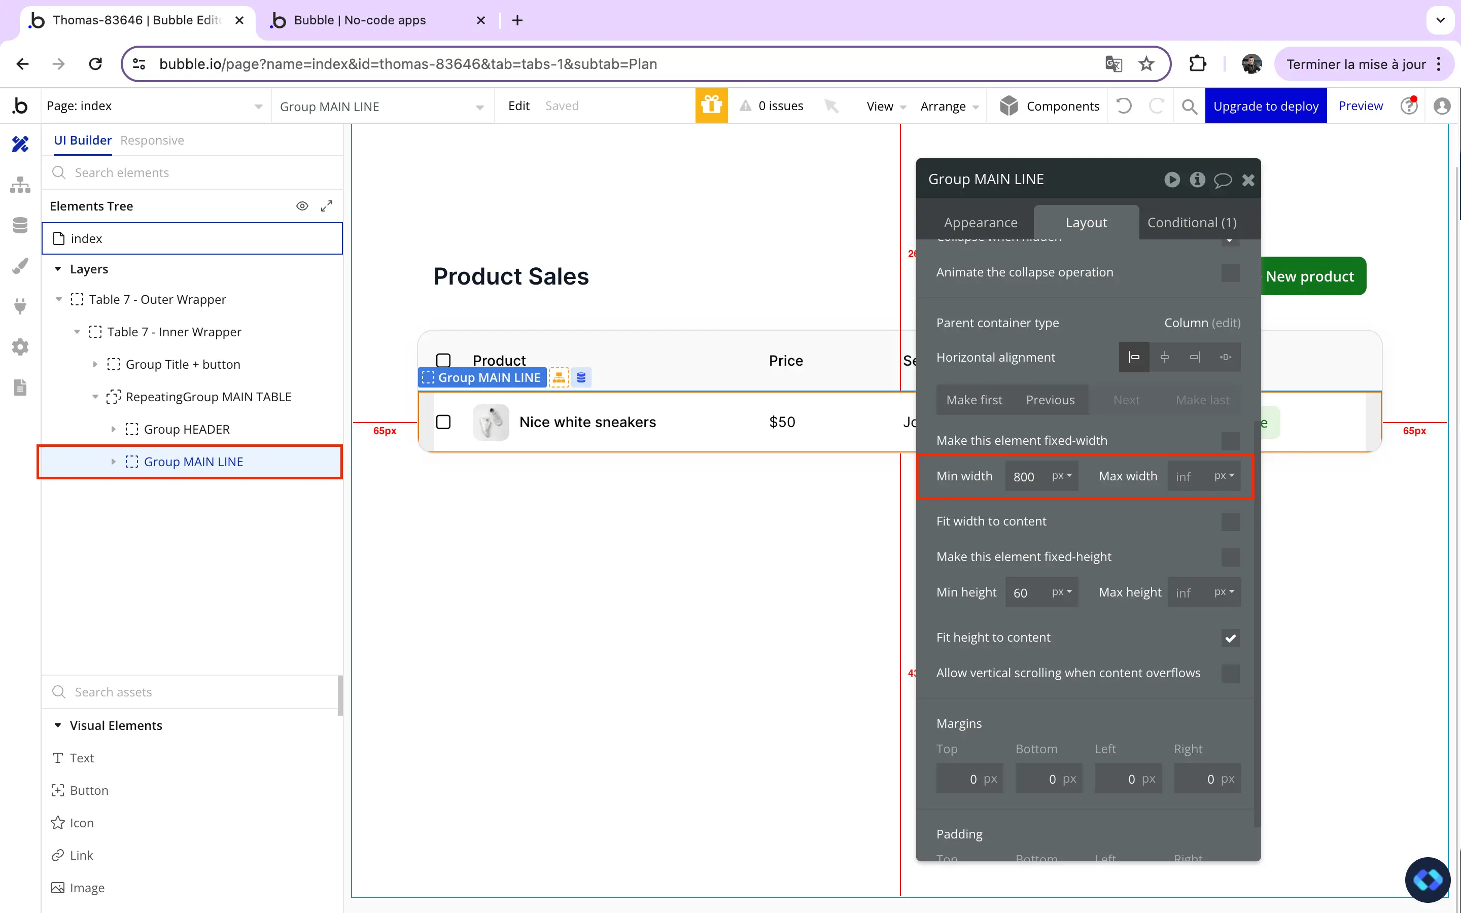Open the user account avatar icon
Screen dimensions: 1461x913
point(1442,106)
